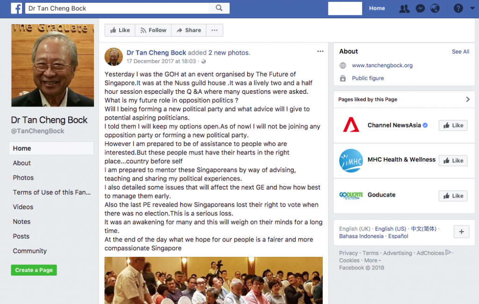Expand the More footer links dropdown

pyautogui.click(x=372, y=261)
